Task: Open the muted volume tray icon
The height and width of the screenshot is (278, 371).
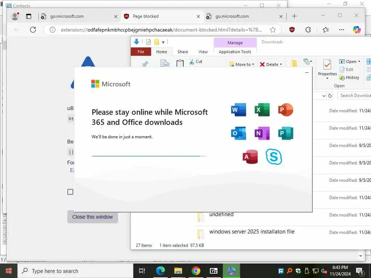Action: 324,271
